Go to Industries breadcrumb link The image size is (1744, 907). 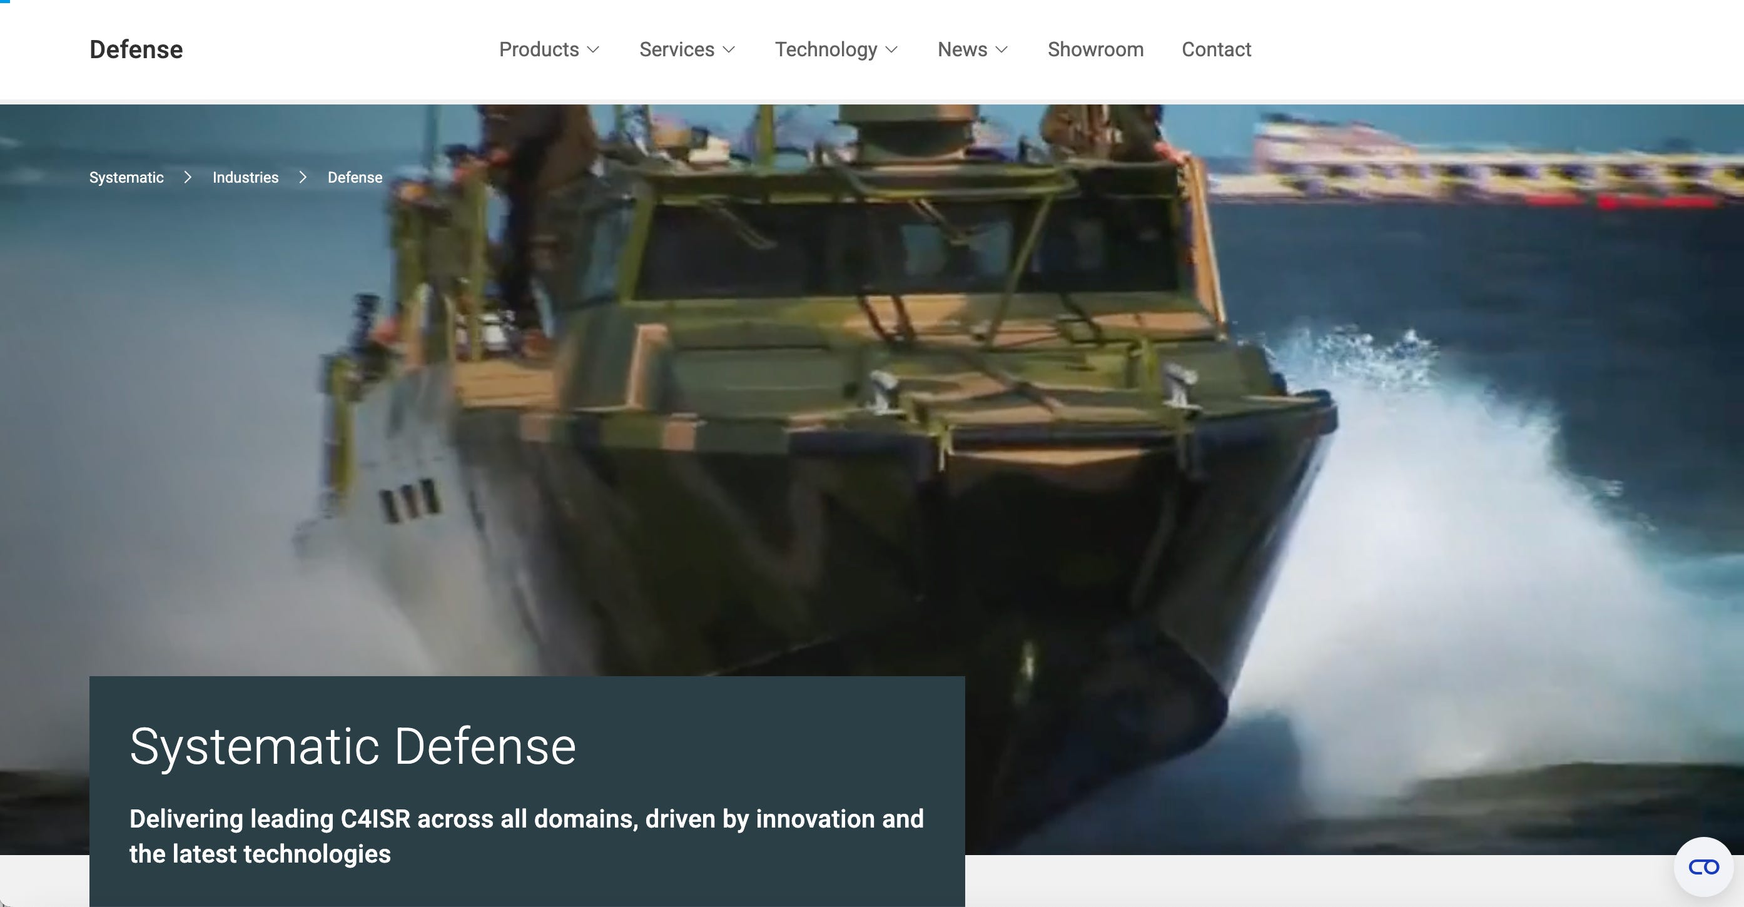click(x=245, y=178)
